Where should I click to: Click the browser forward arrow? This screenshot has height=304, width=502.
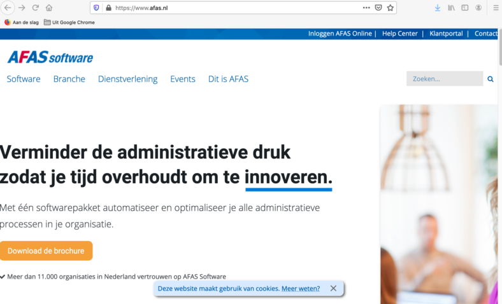coord(22,8)
